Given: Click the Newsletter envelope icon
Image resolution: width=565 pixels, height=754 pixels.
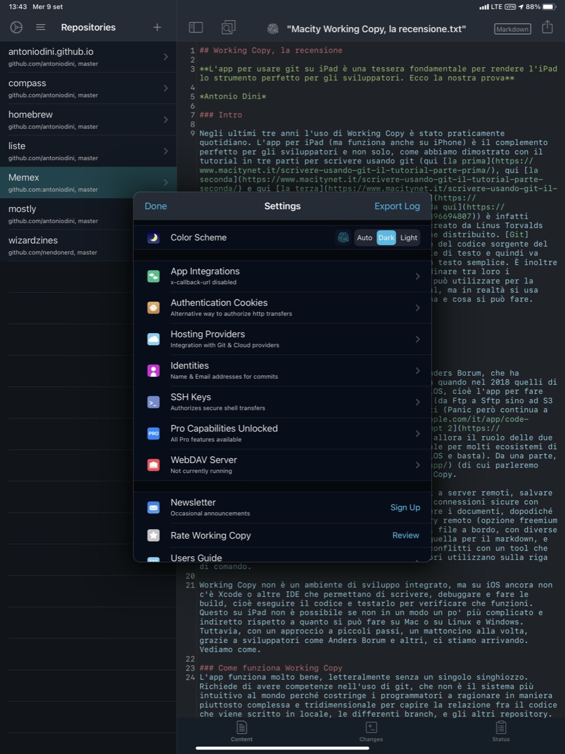Looking at the screenshot, I should tap(153, 507).
